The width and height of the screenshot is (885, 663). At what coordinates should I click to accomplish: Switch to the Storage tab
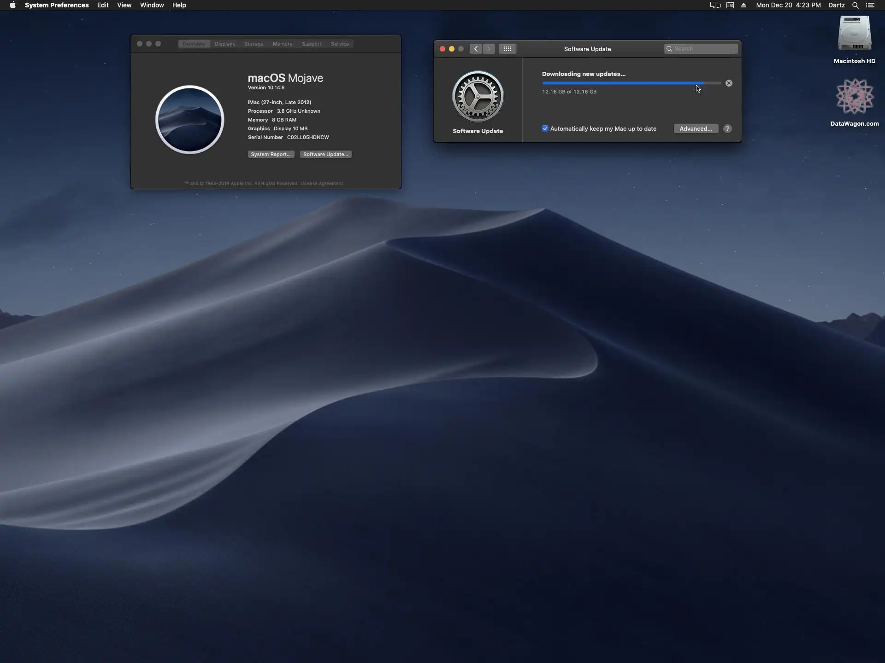254,44
